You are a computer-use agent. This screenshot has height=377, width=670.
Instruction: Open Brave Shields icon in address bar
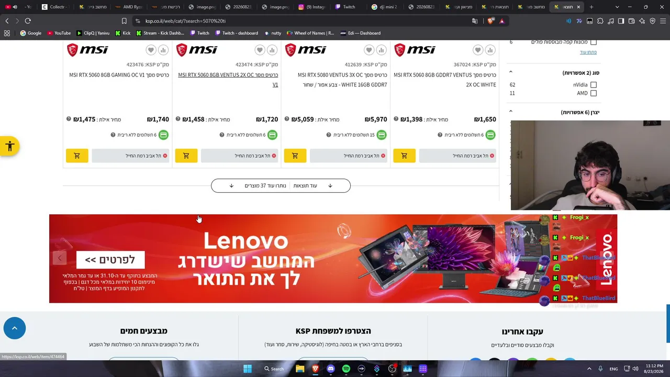(x=490, y=21)
